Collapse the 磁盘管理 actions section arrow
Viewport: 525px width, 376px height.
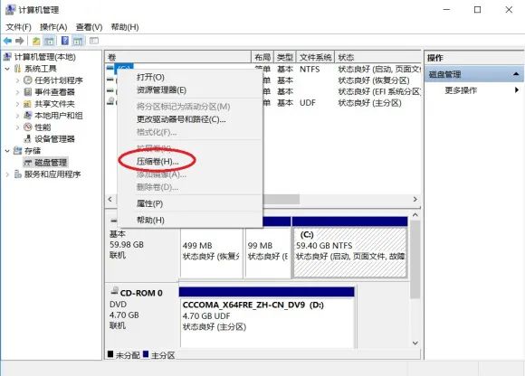click(x=516, y=74)
